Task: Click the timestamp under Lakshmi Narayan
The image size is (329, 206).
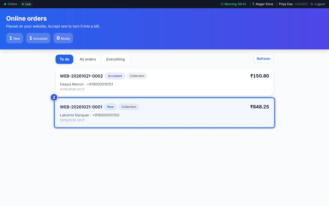Action: tap(72, 120)
